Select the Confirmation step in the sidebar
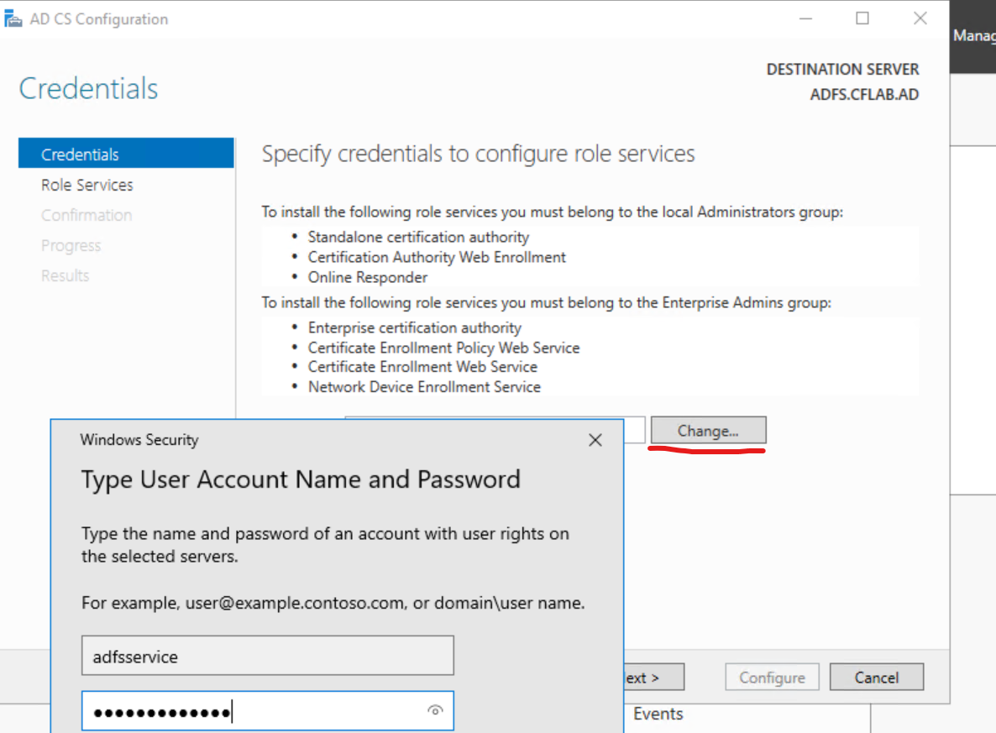The image size is (996, 733). pyautogui.click(x=86, y=215)
